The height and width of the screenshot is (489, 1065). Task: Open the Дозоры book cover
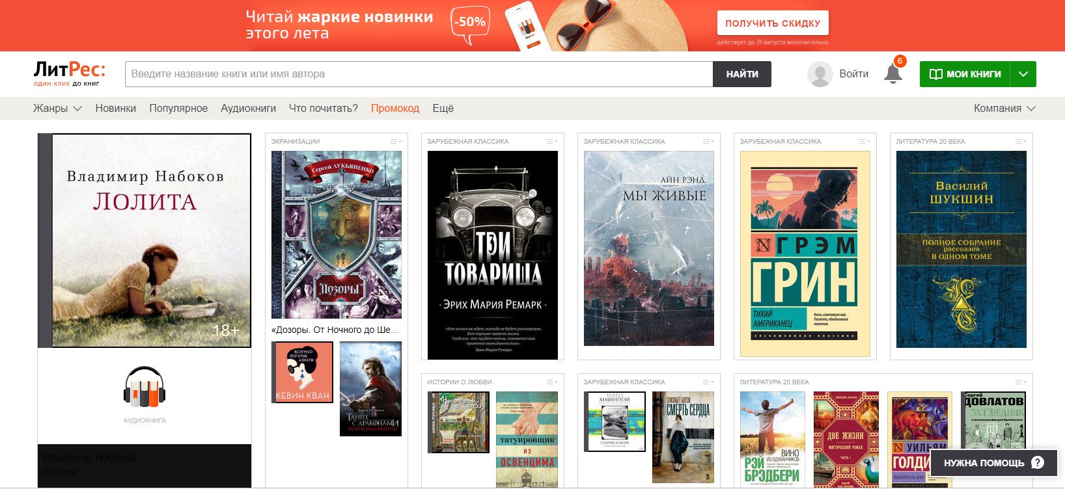337,235
